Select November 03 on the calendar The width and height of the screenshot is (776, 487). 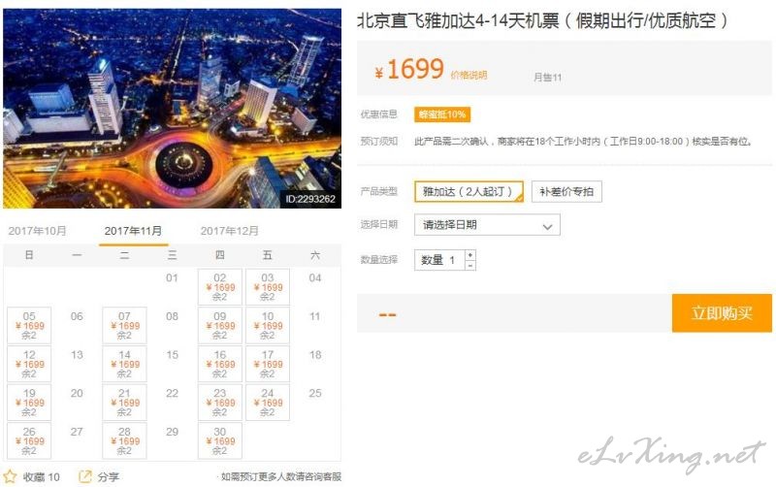268,287
